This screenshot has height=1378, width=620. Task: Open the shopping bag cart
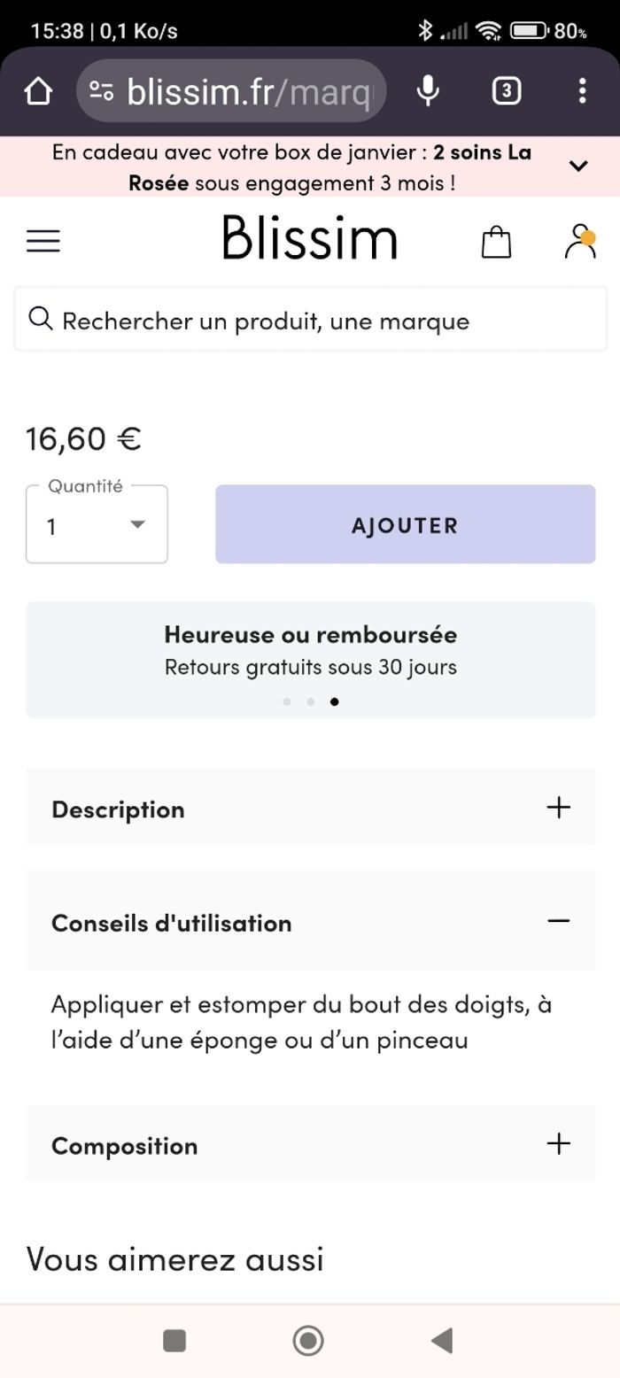(496, 241)
